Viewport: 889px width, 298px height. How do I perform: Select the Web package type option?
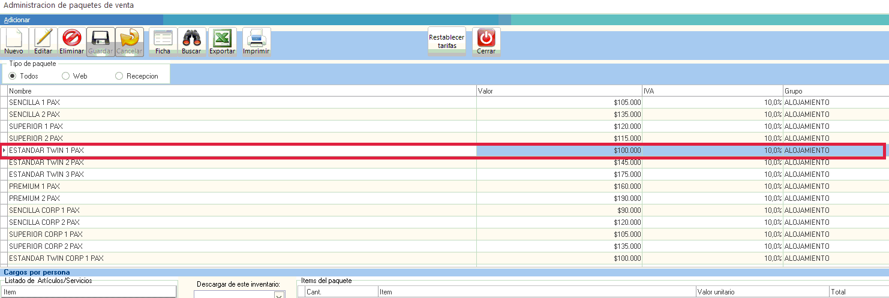pyautogui.click(x=65, y=76)
